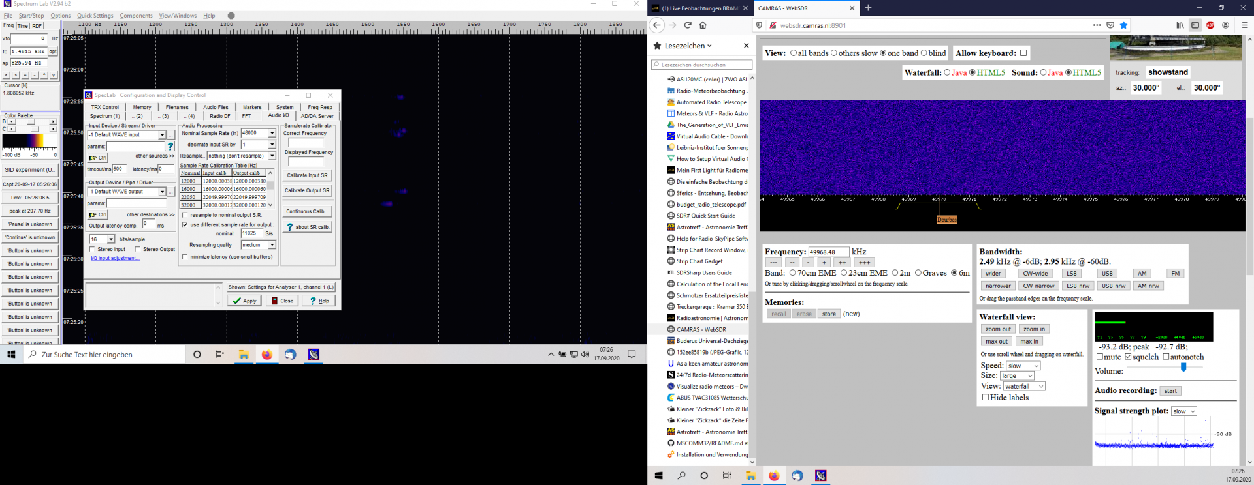Open the input device WAVE dropdown
This screenshot has width=1254, height=485.
click(x=162, y=135)
